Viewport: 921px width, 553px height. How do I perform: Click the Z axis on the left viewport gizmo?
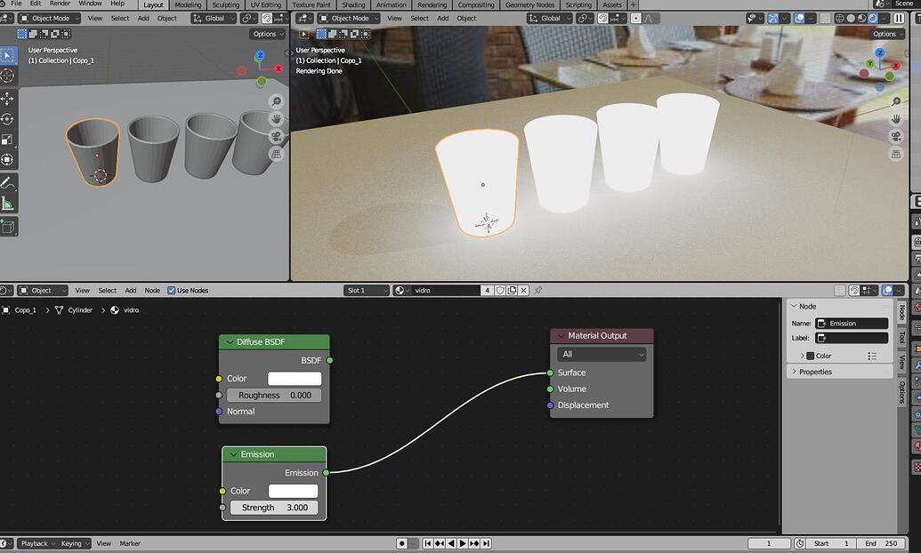coord(260,56)
